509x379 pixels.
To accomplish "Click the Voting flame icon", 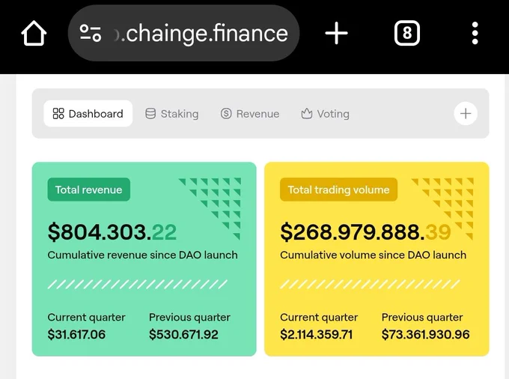I will tap(306, 114).
